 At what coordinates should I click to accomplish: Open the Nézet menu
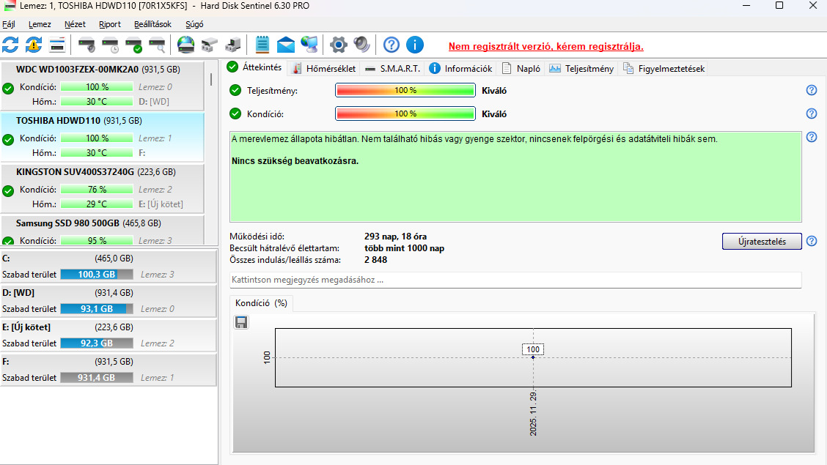[x=75, y=24]
